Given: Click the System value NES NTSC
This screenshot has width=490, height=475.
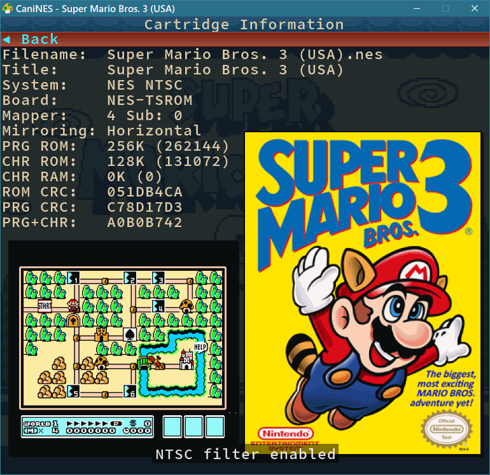Looking at the screenshot, I should [144, 85].
